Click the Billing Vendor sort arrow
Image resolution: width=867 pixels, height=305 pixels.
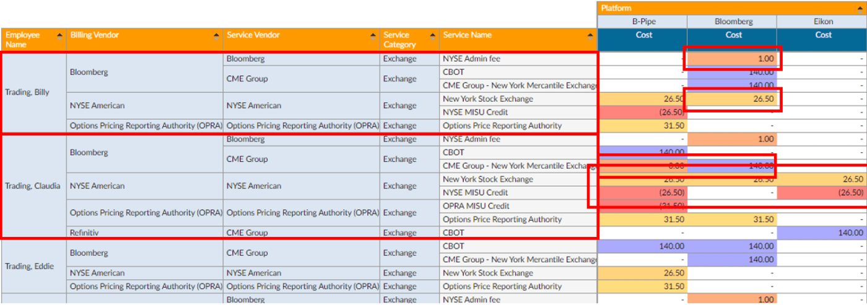coord(217,35)
